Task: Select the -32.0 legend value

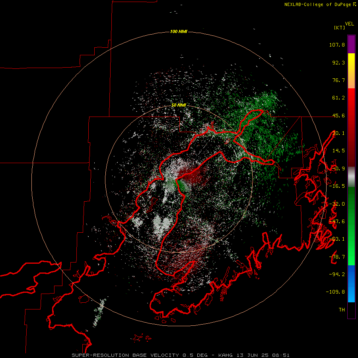Action: click(x=337, y=204)
